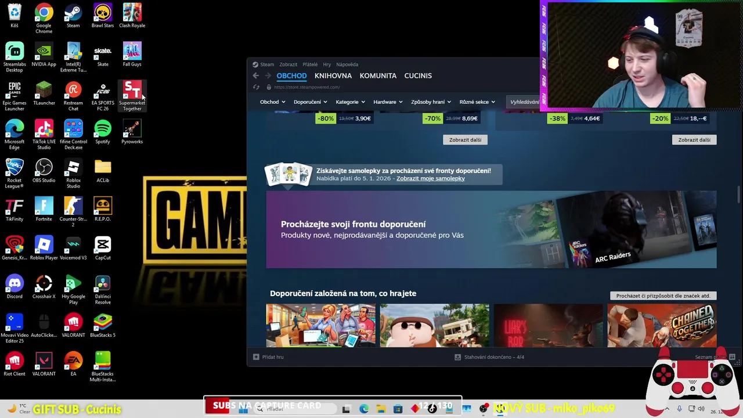Viewport: 743px width, 418px height.
Task: Open the Hry menu in Steam
Action: (x=327, y=64)
